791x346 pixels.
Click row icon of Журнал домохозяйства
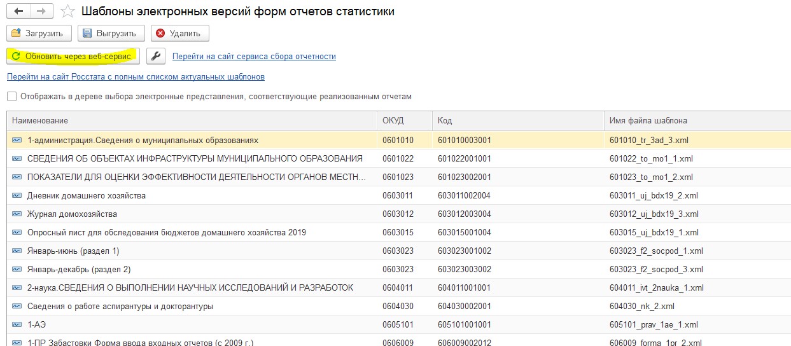(17, 214)
